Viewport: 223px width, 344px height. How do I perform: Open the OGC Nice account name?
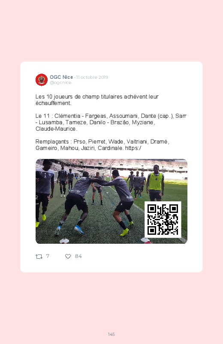coord(61,77)
